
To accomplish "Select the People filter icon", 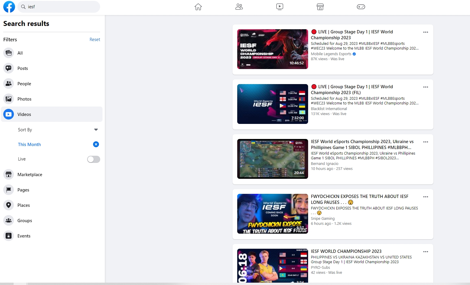I will [9, 84].
